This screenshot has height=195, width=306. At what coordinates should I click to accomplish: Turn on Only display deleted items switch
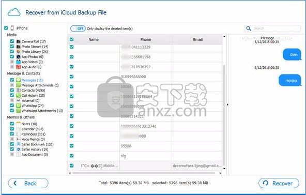coord(78,28)
